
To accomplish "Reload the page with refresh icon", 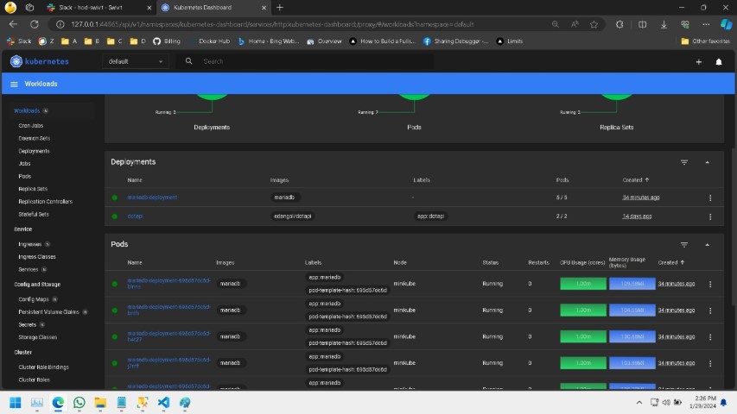I will [x=35, y=24].
